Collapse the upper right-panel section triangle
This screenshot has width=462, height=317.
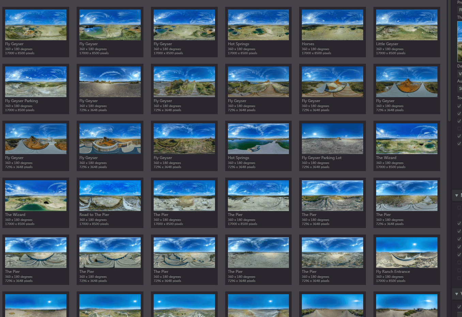pos(457,196)
